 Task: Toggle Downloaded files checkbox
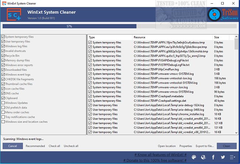click(x=3, y=70)
